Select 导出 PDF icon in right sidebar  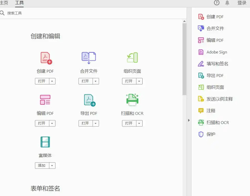201,75
